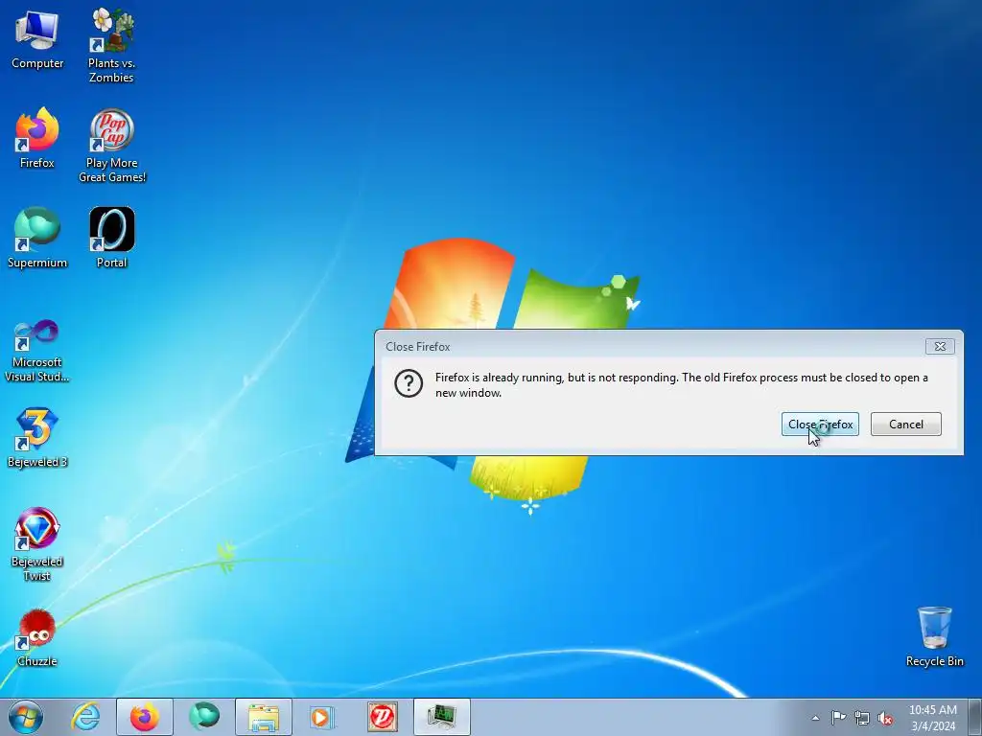Open the Windows Start menu

(x=26, y=717)
